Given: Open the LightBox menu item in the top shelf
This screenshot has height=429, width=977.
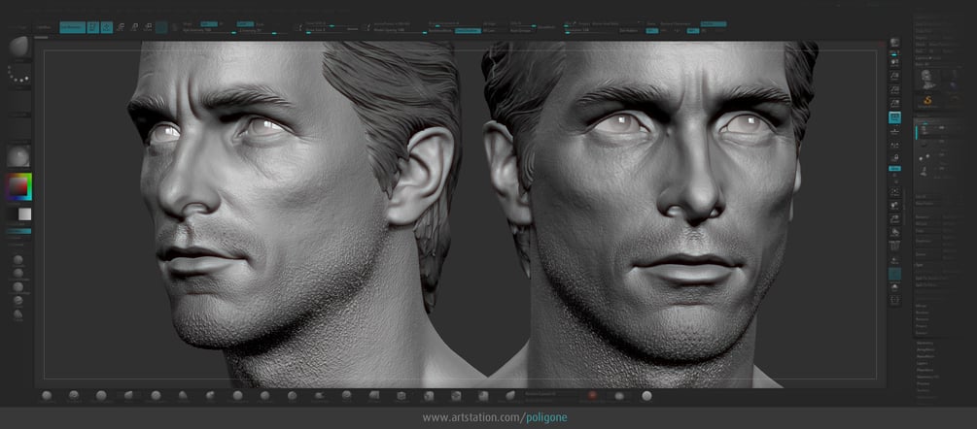Looking at the screenshot, I should (x=44, y=27).
